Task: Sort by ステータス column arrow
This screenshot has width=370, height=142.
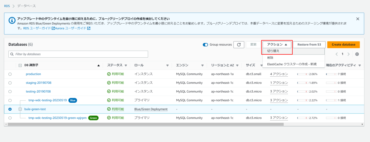Action: pyautogui.click(x=126, y=65)
